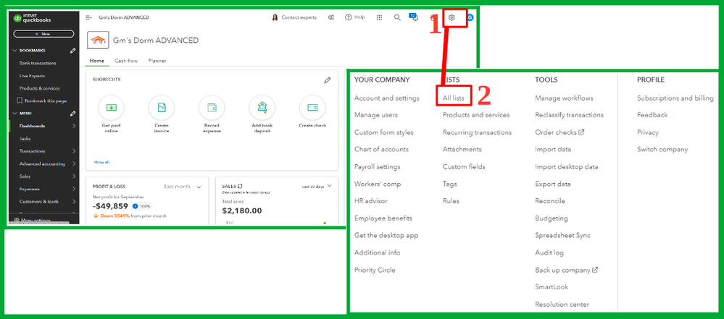Open Manage workflows under TOOLS
This screenshot has height=319, width=724.
[564, 98]
